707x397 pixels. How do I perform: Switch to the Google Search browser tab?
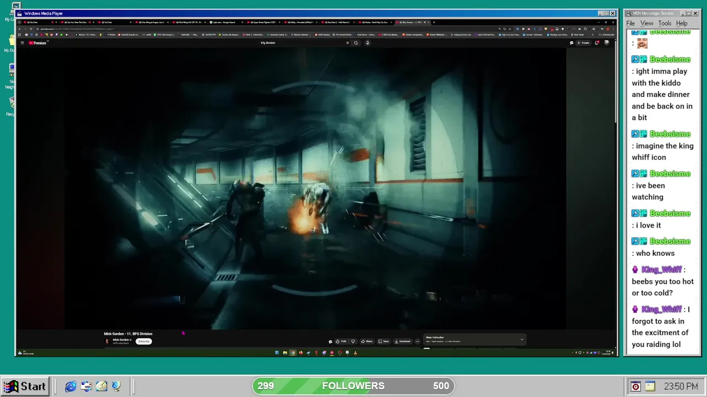coord(225,23)
